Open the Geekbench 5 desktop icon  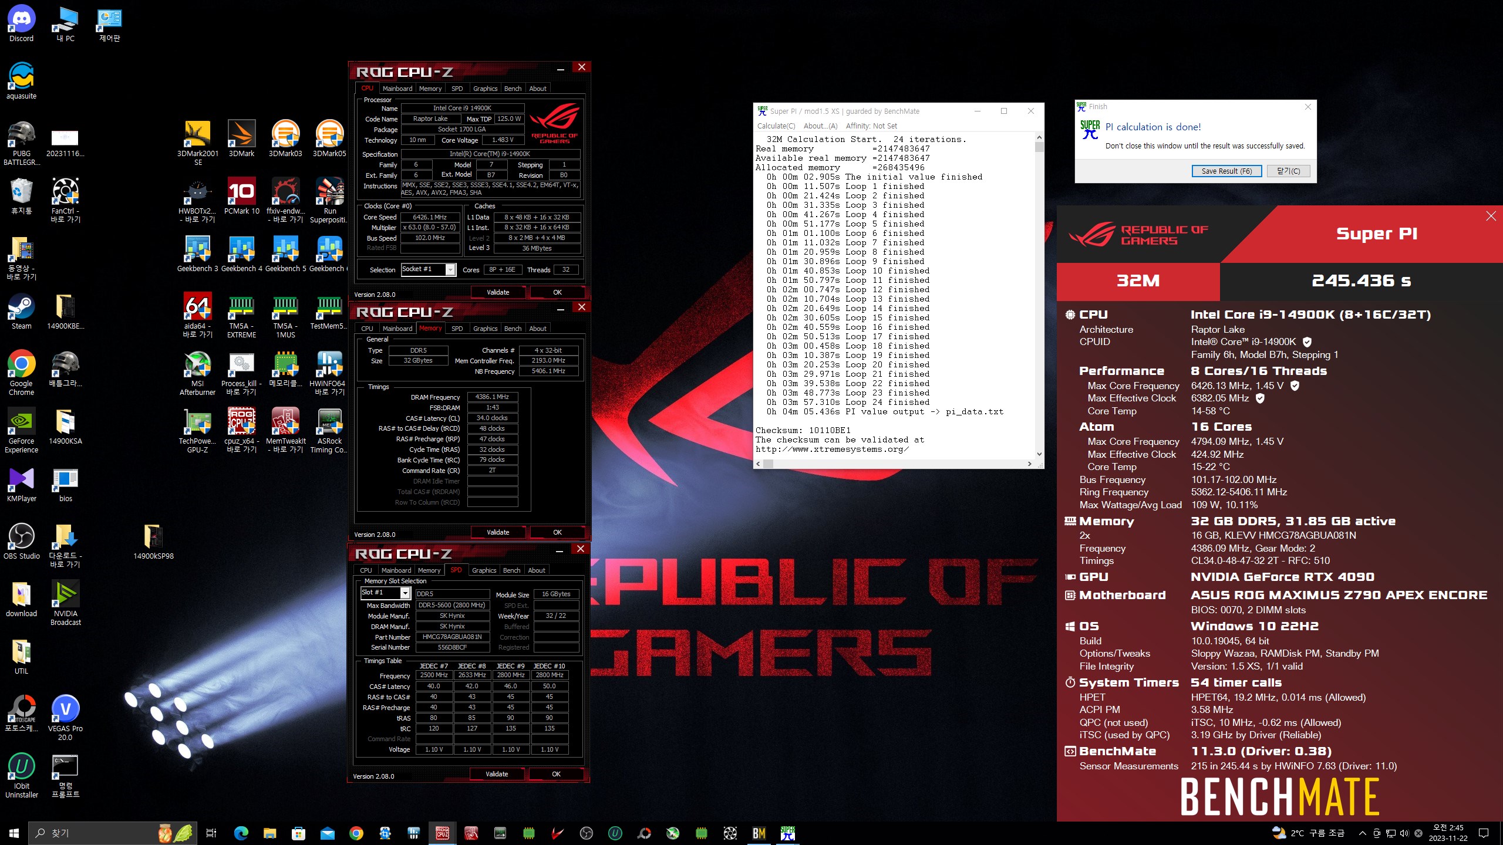coord(285,253)
